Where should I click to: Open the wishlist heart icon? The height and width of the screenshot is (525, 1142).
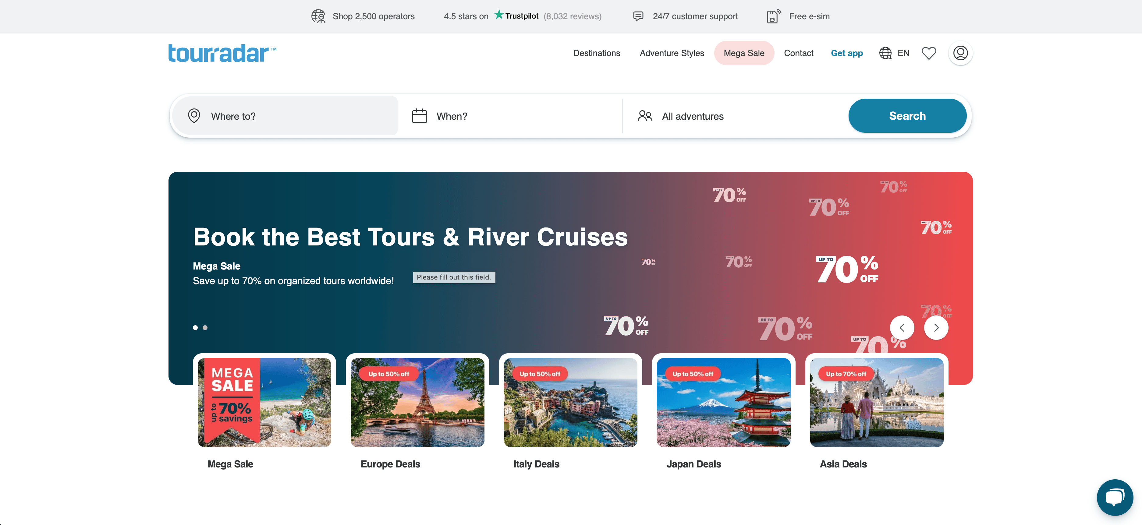click(x=929, y=53)
